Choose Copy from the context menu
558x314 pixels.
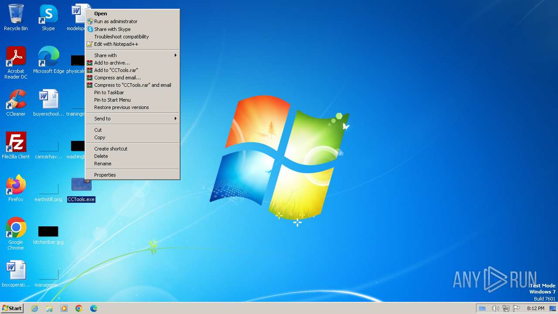pyautogui.click(x=133, y=137)
